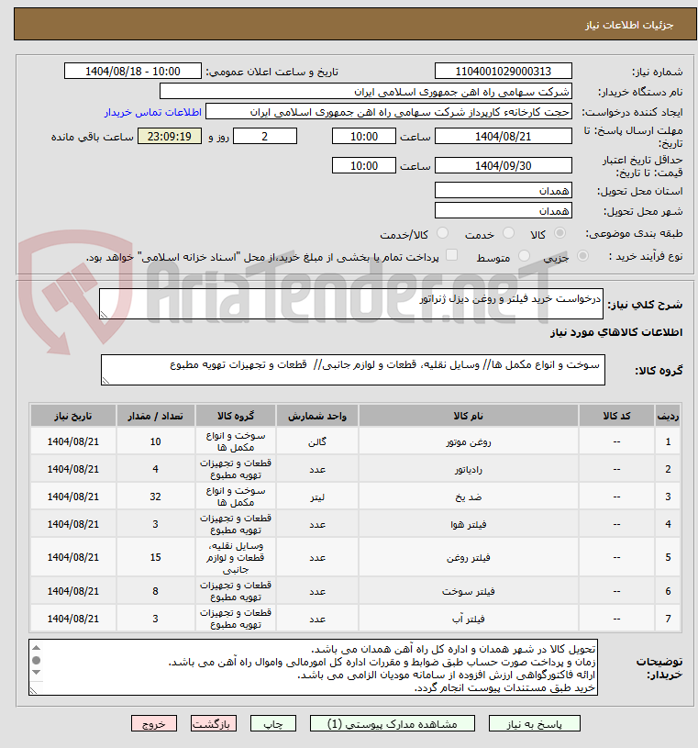Click the ضد یخ item name
This screenshot has height=748, width=698.
click(468, 497)
